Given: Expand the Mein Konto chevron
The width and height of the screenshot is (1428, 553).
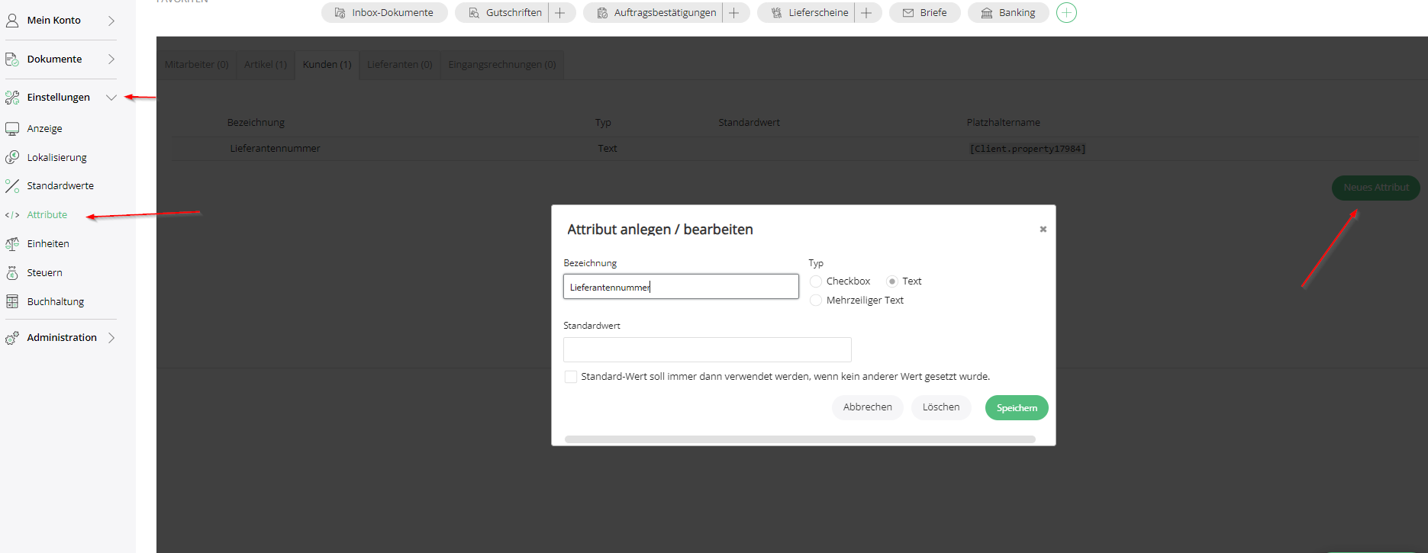Looking at the screenshot, I should [x=111, y=21].
